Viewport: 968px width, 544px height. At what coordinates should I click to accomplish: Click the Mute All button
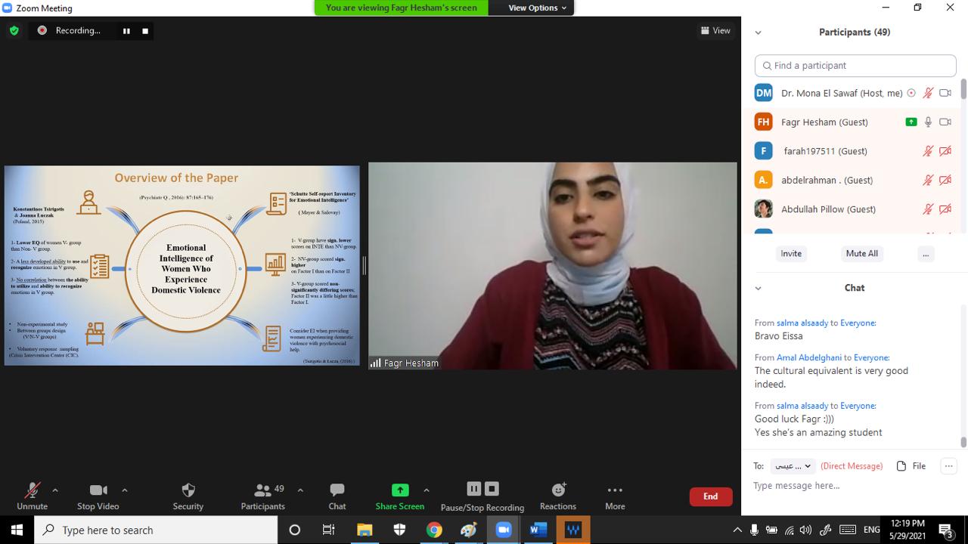(861, 254)
